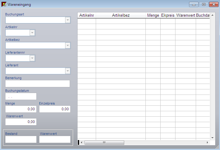Click the Artikelbez combo box text area

point(35,45)
